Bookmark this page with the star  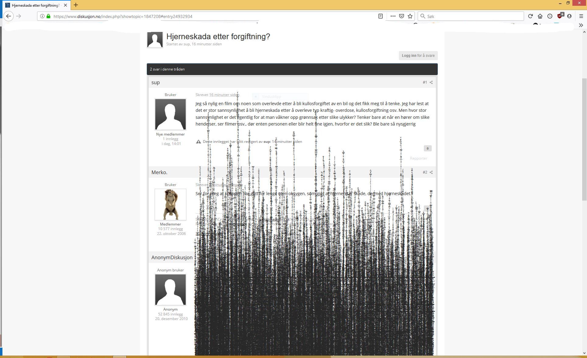(410, 16)
